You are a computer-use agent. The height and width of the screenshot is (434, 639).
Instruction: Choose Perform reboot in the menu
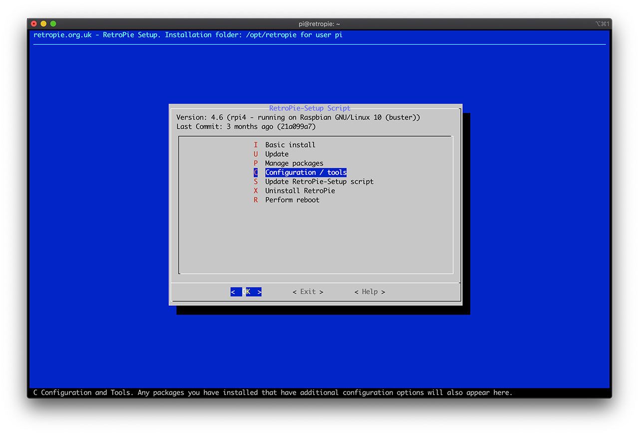click(292, 200)
